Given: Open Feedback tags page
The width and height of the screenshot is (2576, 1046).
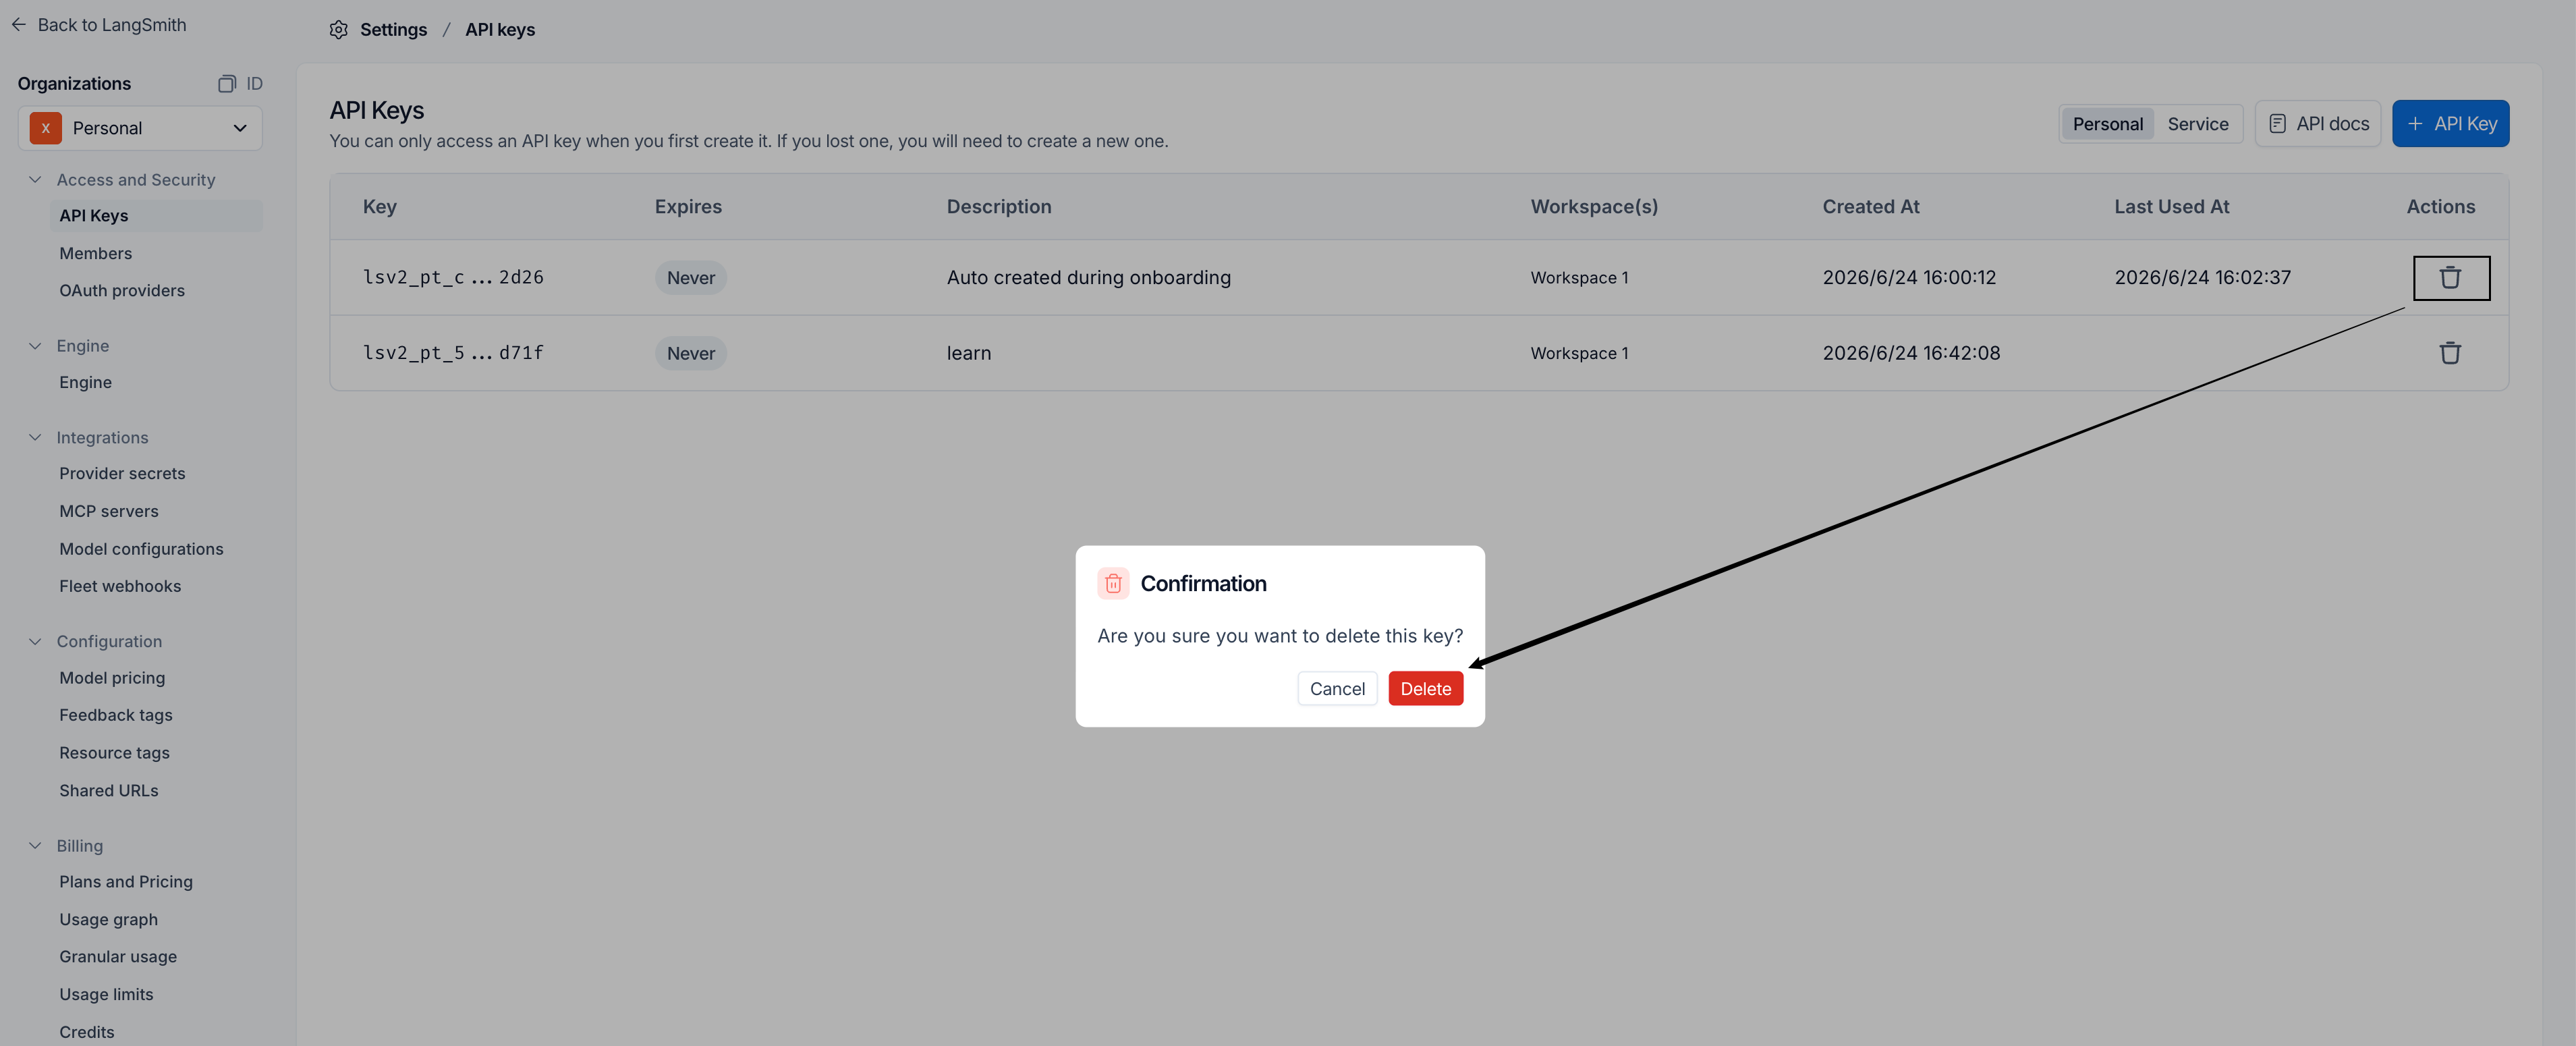Looking at the screenshot, I should 116,716.
